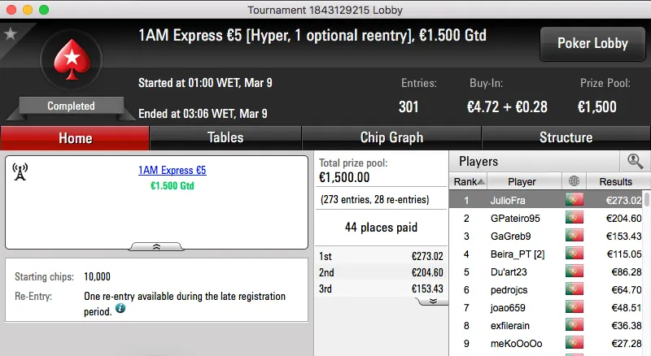Click the tournament antenna broadcast icon
Viewport: 651px width, 356px height.
20,172
